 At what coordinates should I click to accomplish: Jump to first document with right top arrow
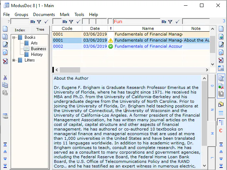coord(221,145)
